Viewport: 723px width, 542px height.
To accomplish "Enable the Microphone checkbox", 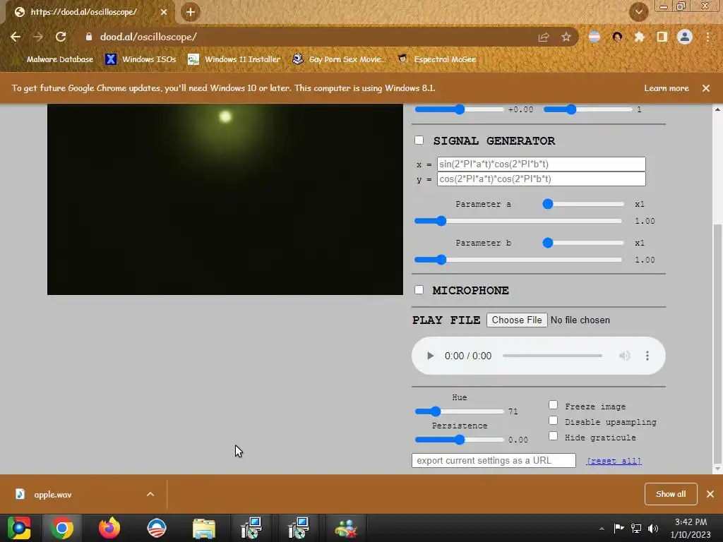I will (419, 290).
